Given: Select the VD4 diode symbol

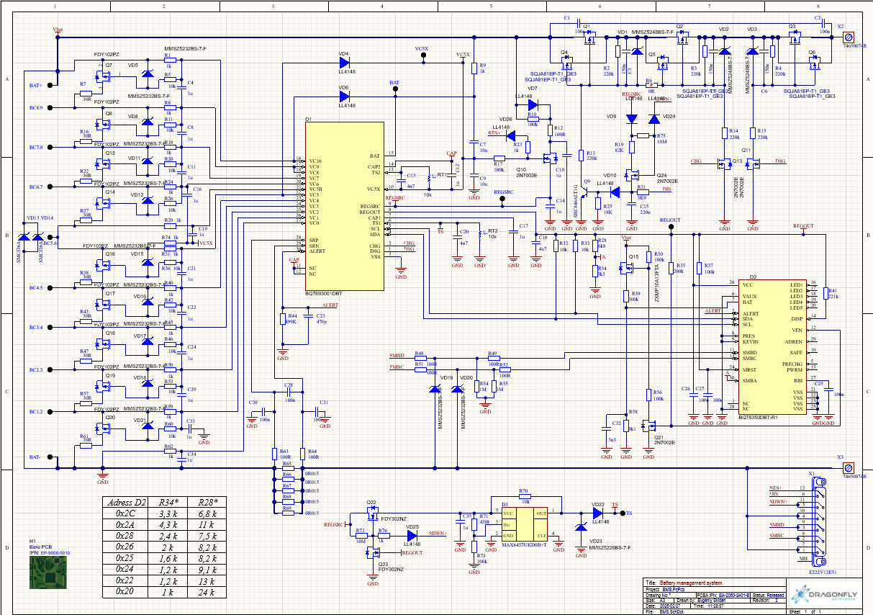Looking at the screenshot, I should pyautogui.click(x=345, y=62).
